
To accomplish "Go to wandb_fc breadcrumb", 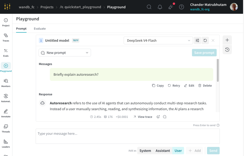I will click(27, 7).
